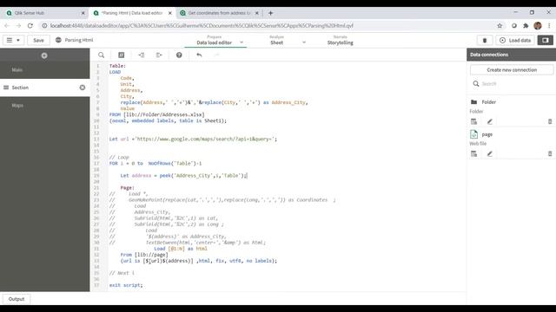556x312 pixels.
Task: Click the Section drag handle icon
Action: click(6, 88)
